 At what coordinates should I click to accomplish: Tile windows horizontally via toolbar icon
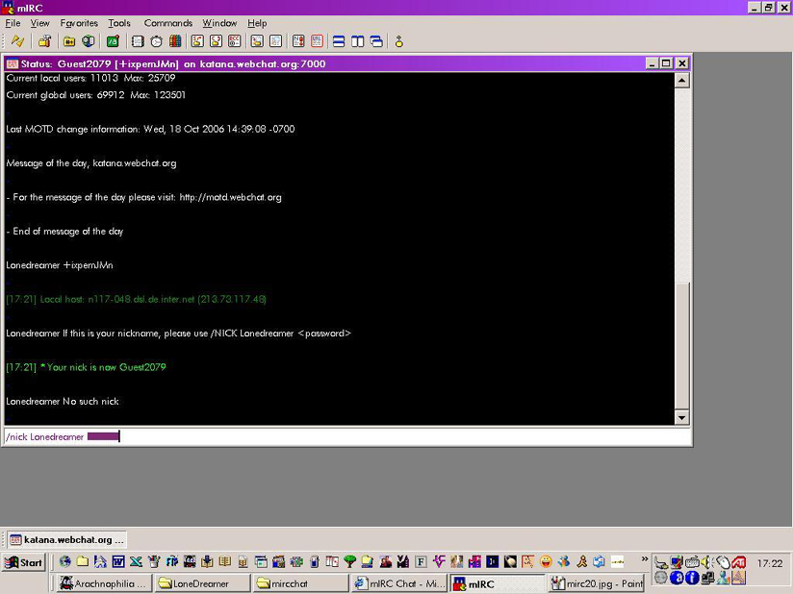pos(339,41)
